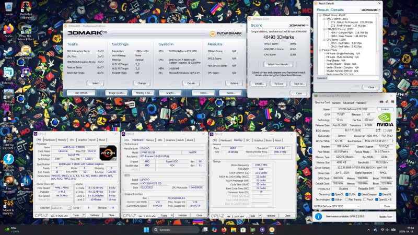Click the Comment input field in Result Details
The image size is (418, 235).
pos(353,78)
